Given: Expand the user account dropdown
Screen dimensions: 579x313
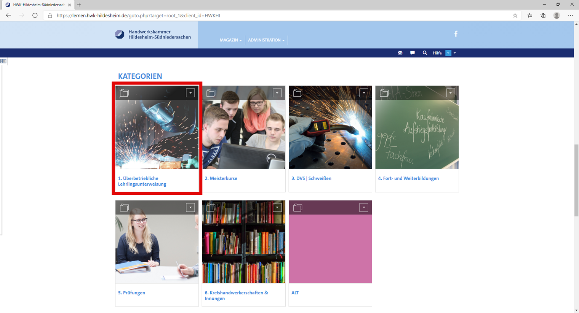Looking at the screenshot, I should pos(451,53).
